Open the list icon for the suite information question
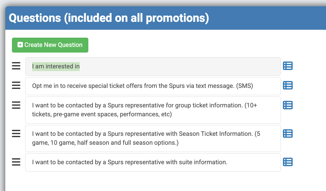 (x=287, y=162)
